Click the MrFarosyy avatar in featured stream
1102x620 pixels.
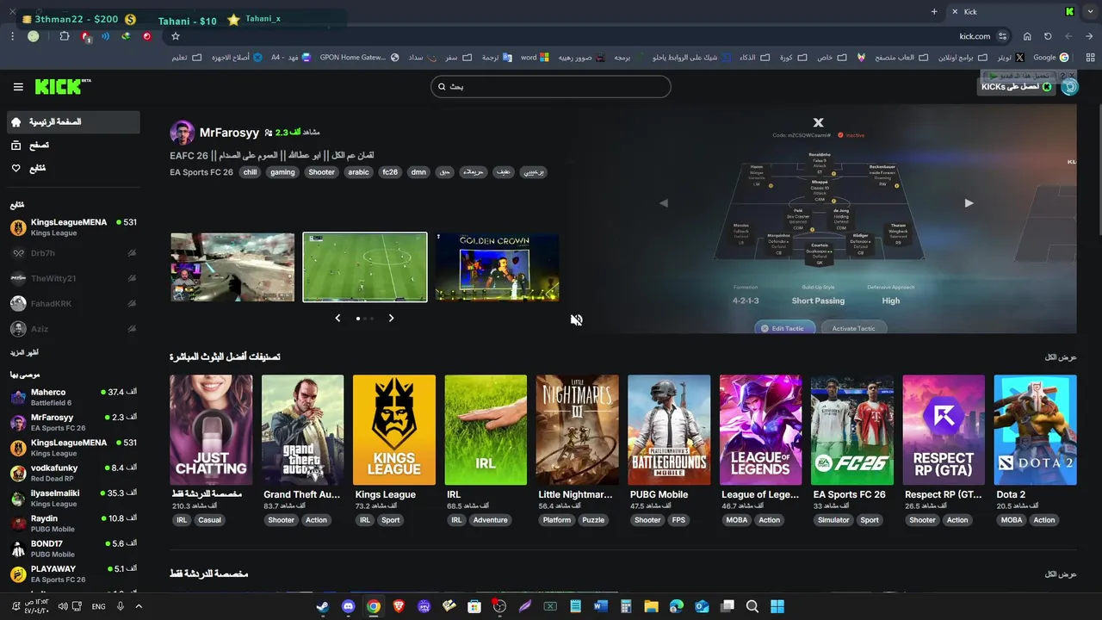click(x=183, y=133)
